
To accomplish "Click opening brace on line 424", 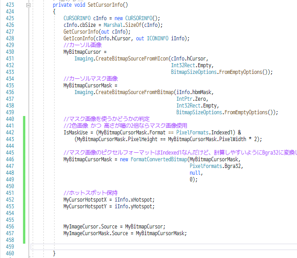I will tap(54, 12).
